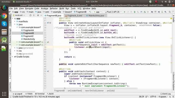The width and height of the screenshot is (175, 98).
Task: Open the VCS menu
Action: tap(79, 8)
